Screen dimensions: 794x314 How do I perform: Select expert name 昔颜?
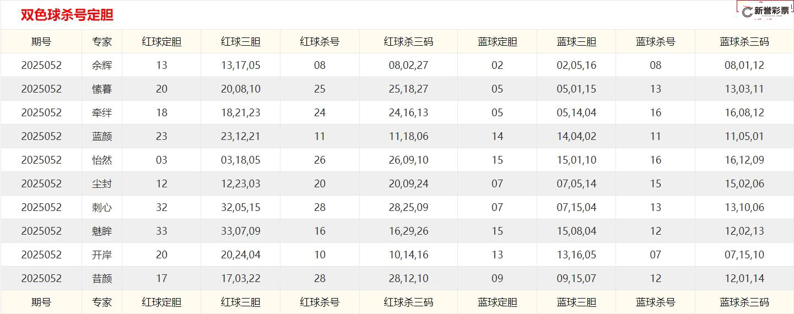pyautogui.click(x=102, y=278)
